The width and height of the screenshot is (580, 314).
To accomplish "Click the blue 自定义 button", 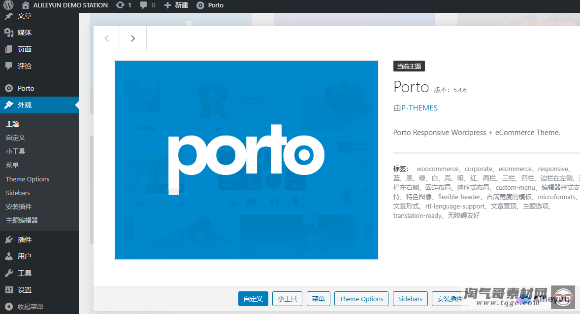I will (x=254, y=299).
